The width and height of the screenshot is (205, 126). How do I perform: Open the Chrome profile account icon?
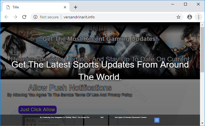tap(190, 17)
